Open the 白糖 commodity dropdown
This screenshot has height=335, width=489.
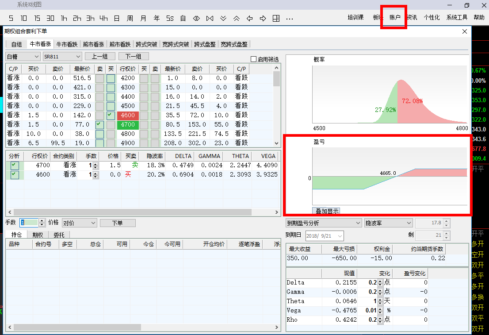tap(23, 57)
